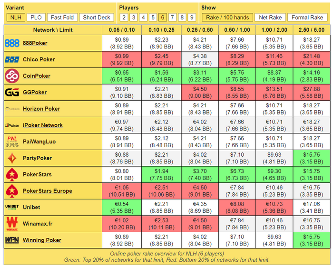This screenshot has width=333, height=265.
Task: Click the Unibet logo icon
Action: pyautogui.click(x=12, y=207)
